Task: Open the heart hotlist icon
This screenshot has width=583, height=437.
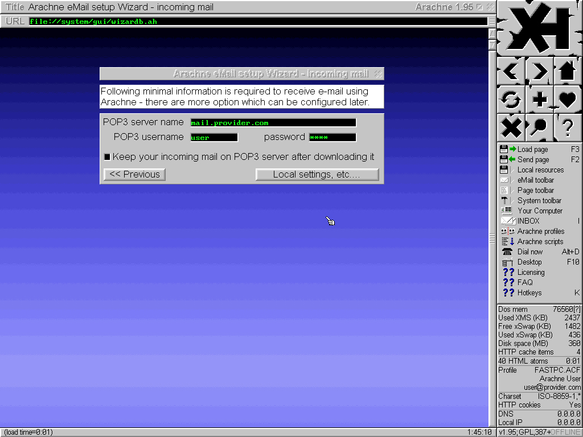Action: tap(568, 99)
